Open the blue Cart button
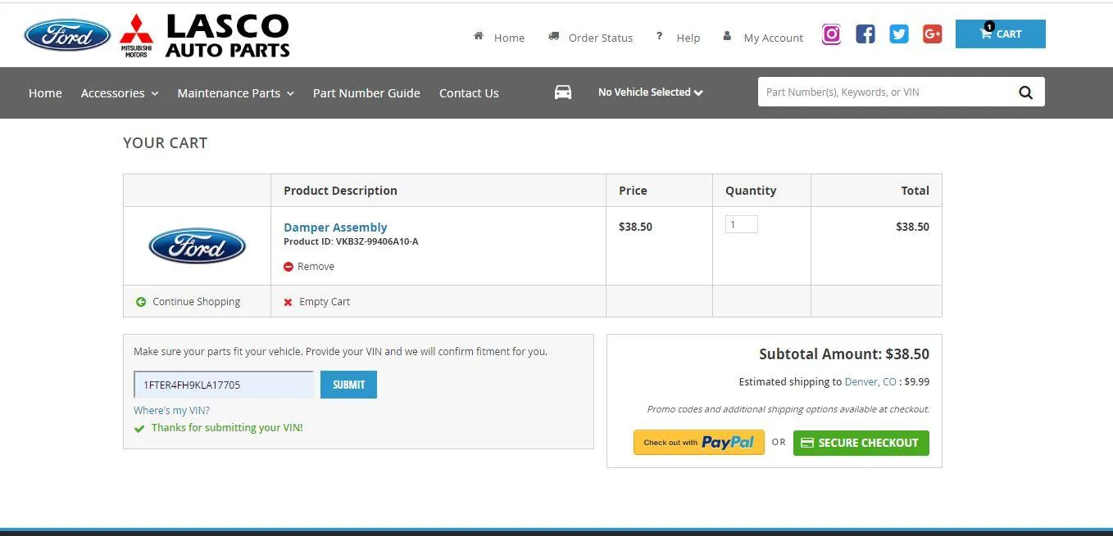This screenshot has height=536, width=1113. click(1000, 34)
